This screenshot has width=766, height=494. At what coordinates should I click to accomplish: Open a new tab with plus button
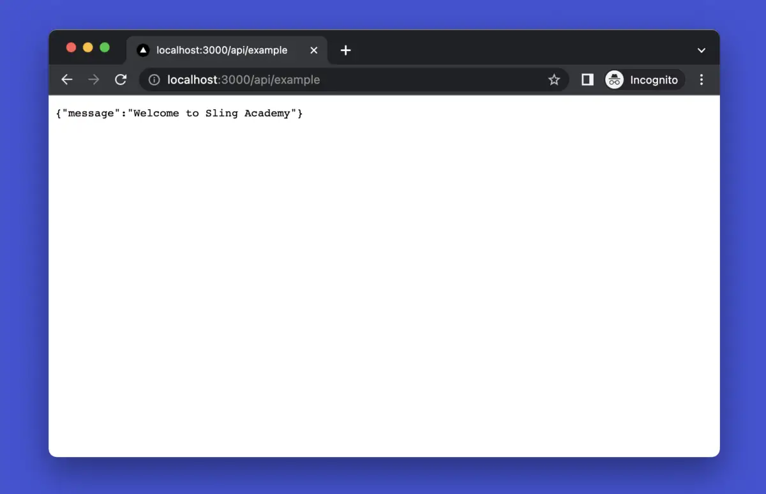tap(345, 50)
